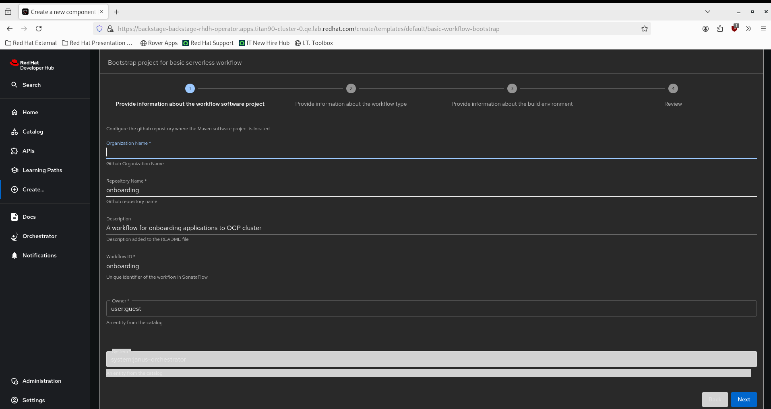Click the Workflow ID input field
This screenshot has width=771, height=409.
[x=432, y=266]
